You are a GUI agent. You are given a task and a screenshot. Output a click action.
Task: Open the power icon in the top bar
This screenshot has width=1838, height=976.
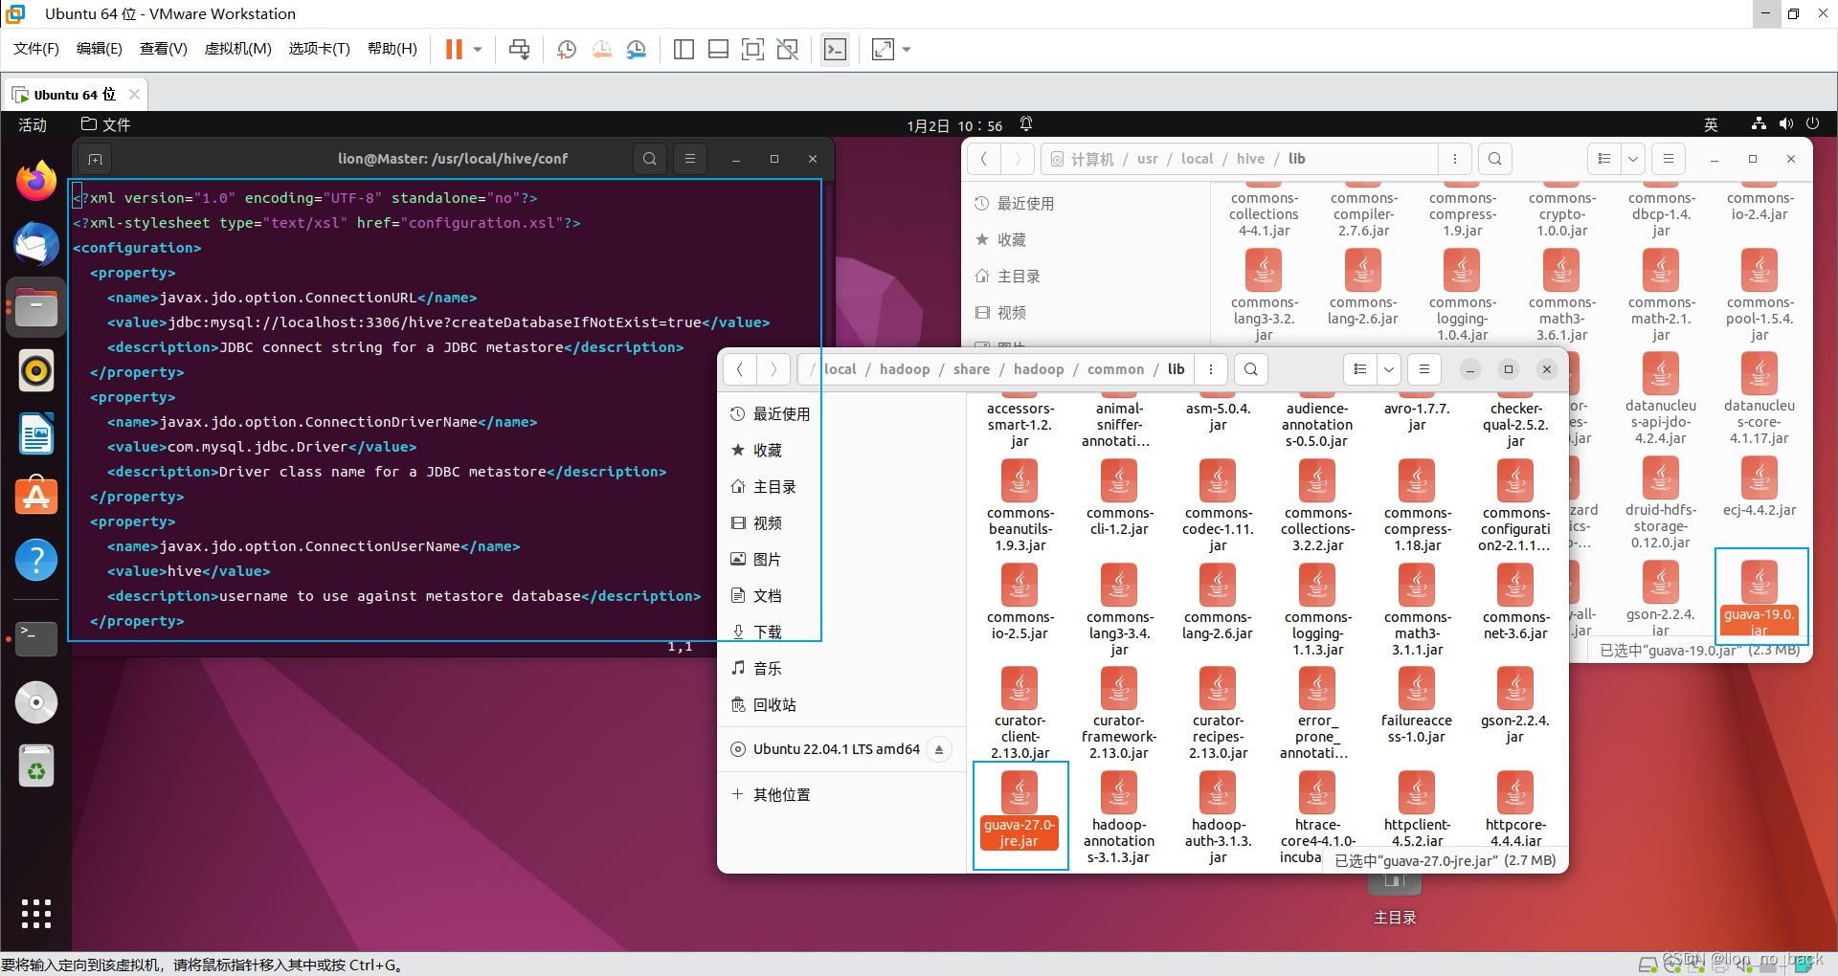click(1812, 123)
